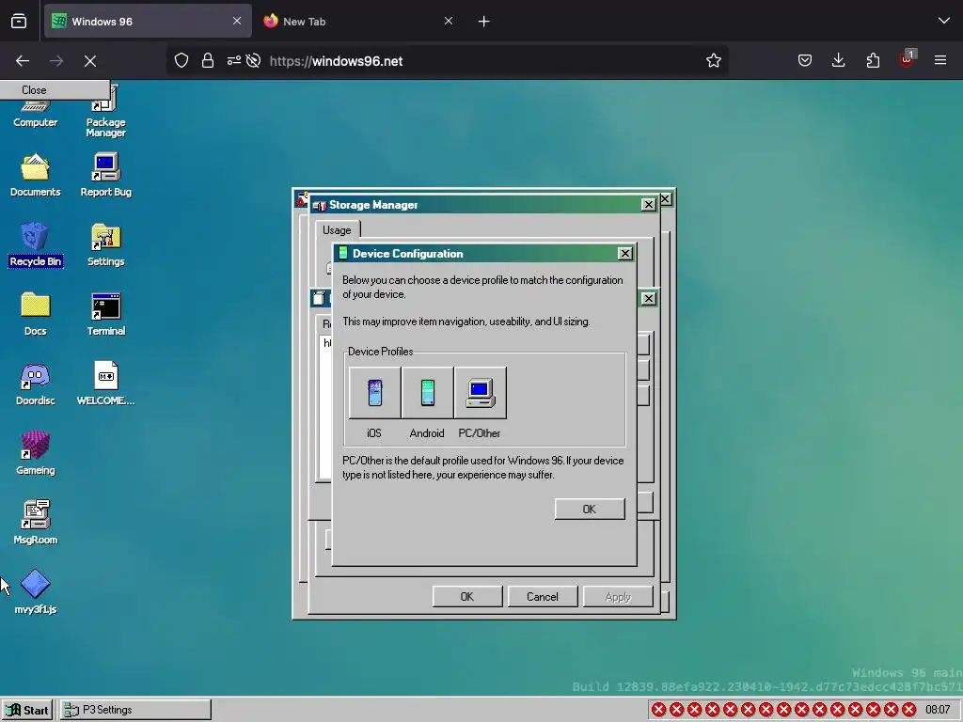Go back in browser history
Viewport: 963px width, 722px height.
(x=23, y=61)
